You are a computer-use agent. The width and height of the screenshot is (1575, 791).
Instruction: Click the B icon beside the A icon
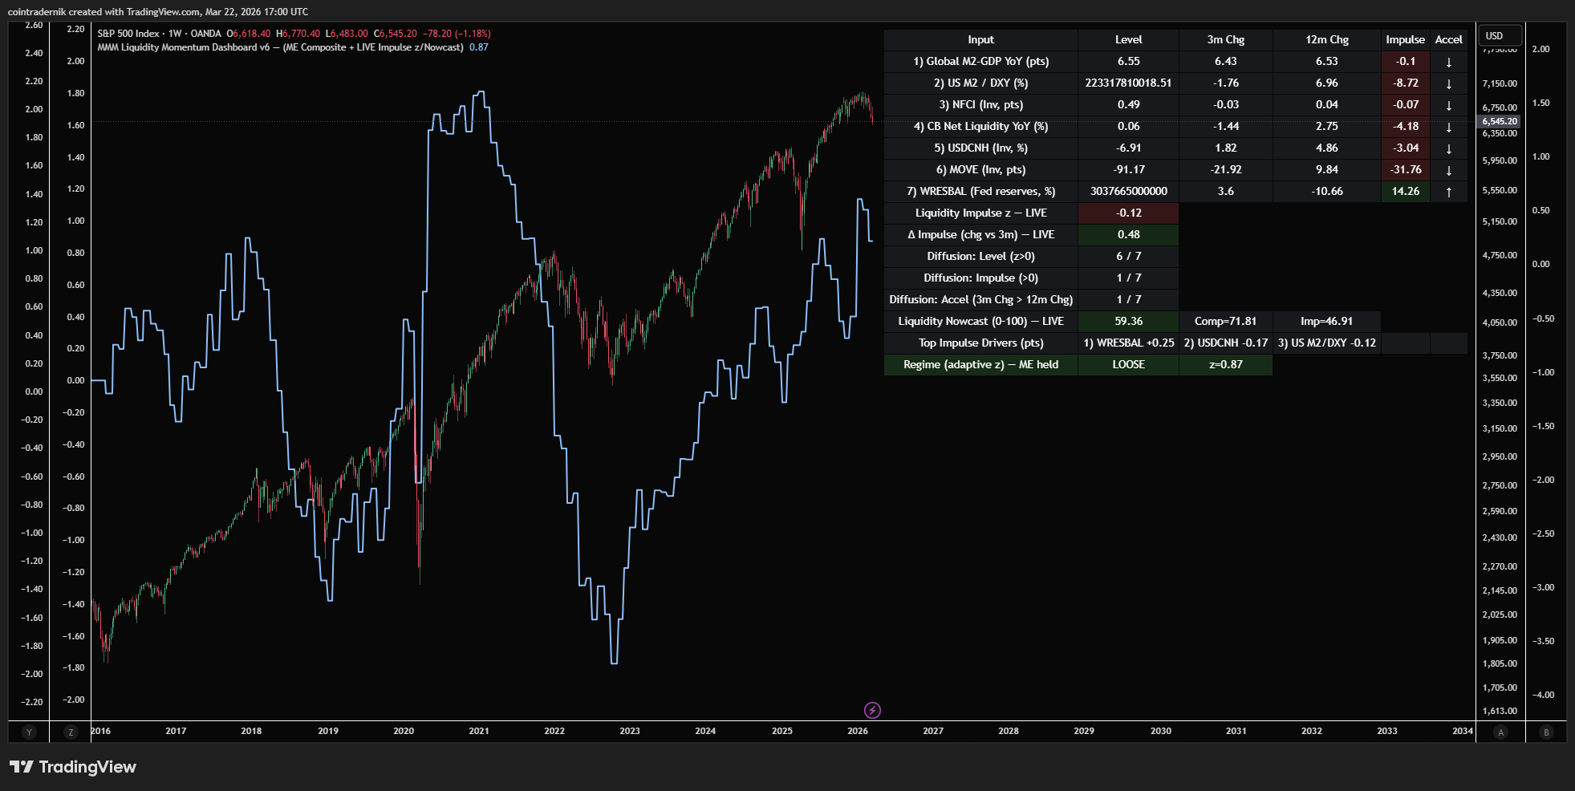pyautogui.click(x=1545, y=732)
